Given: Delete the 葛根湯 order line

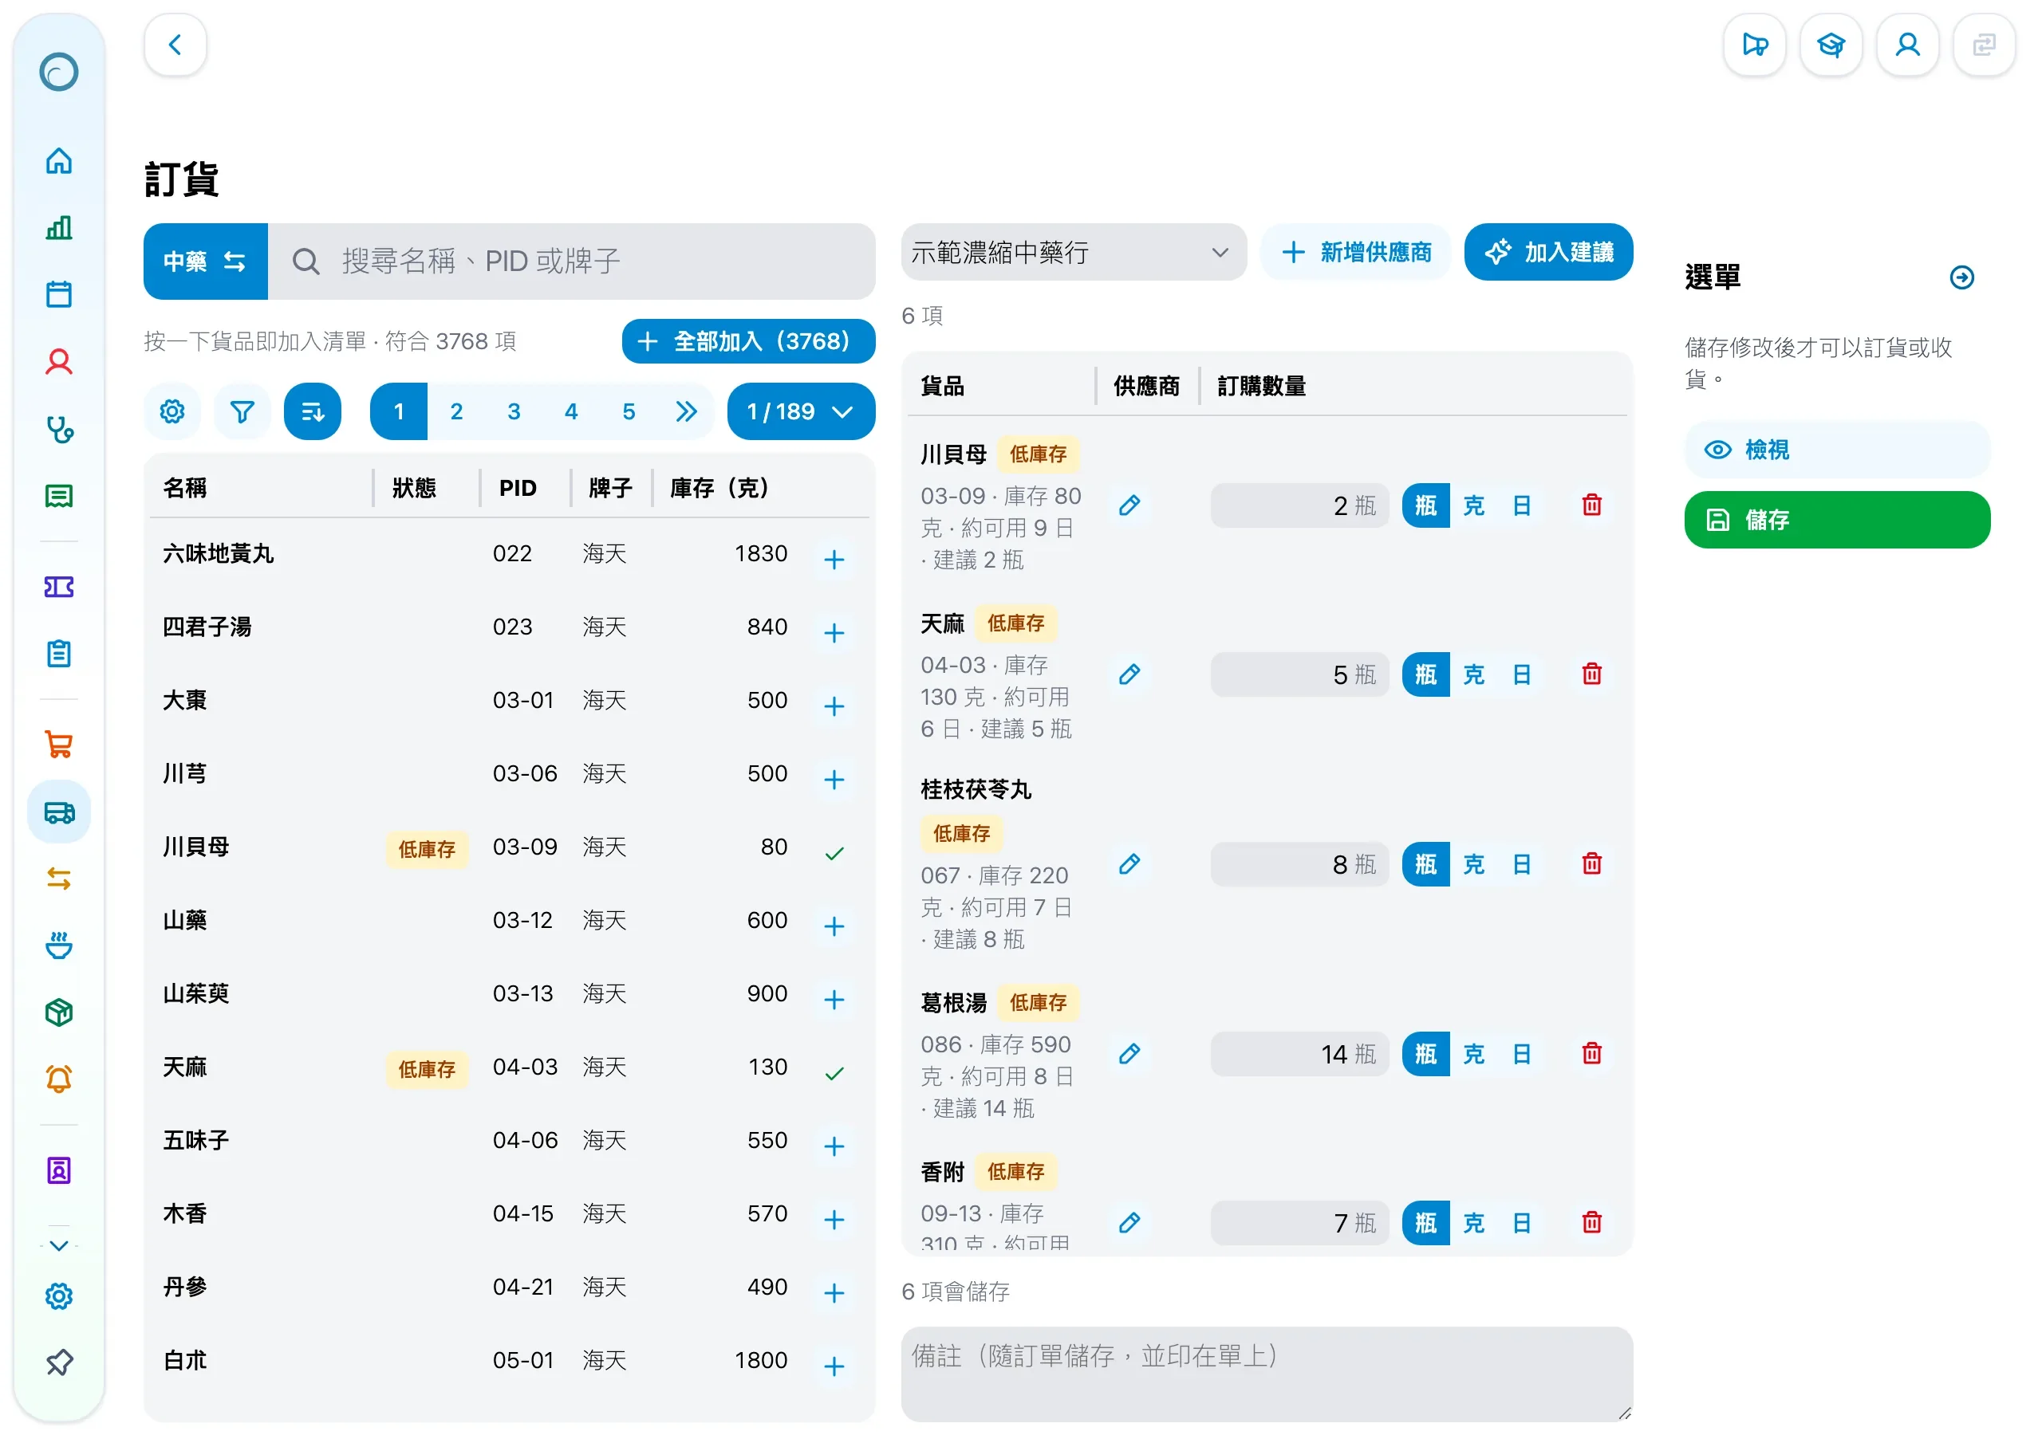Looking at the screenshot, I should click(x=1592, y=1054).
